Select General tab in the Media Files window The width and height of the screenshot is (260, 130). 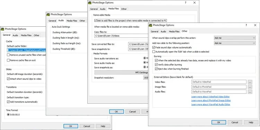coord(94,9)
